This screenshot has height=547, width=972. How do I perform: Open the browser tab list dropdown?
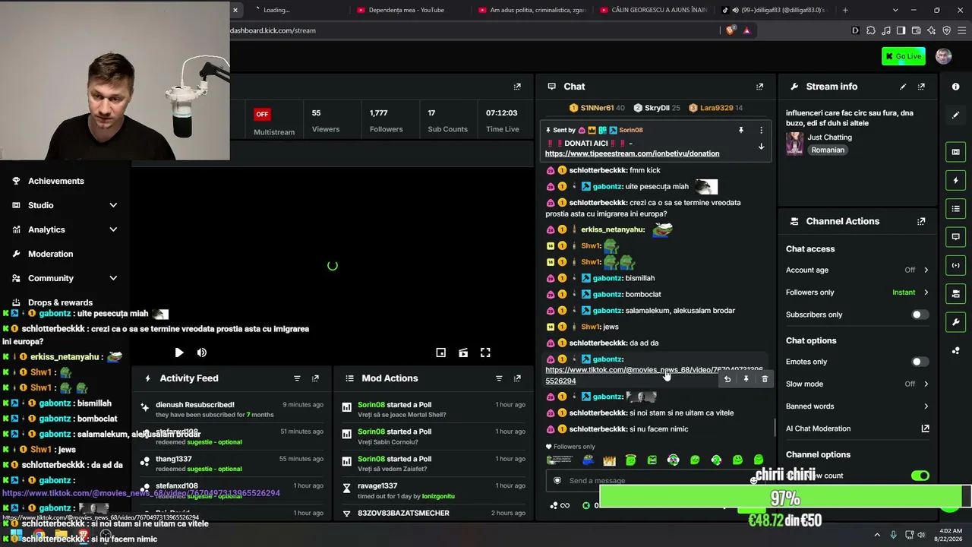[895, 10]
